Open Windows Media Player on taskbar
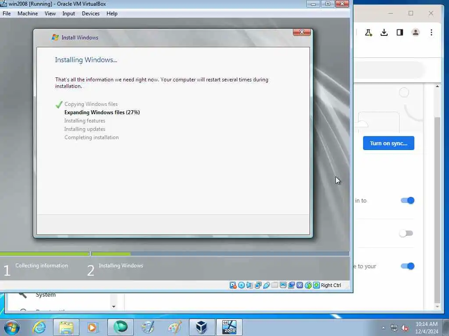Screen dimensions: 449x336 point(93,327)
